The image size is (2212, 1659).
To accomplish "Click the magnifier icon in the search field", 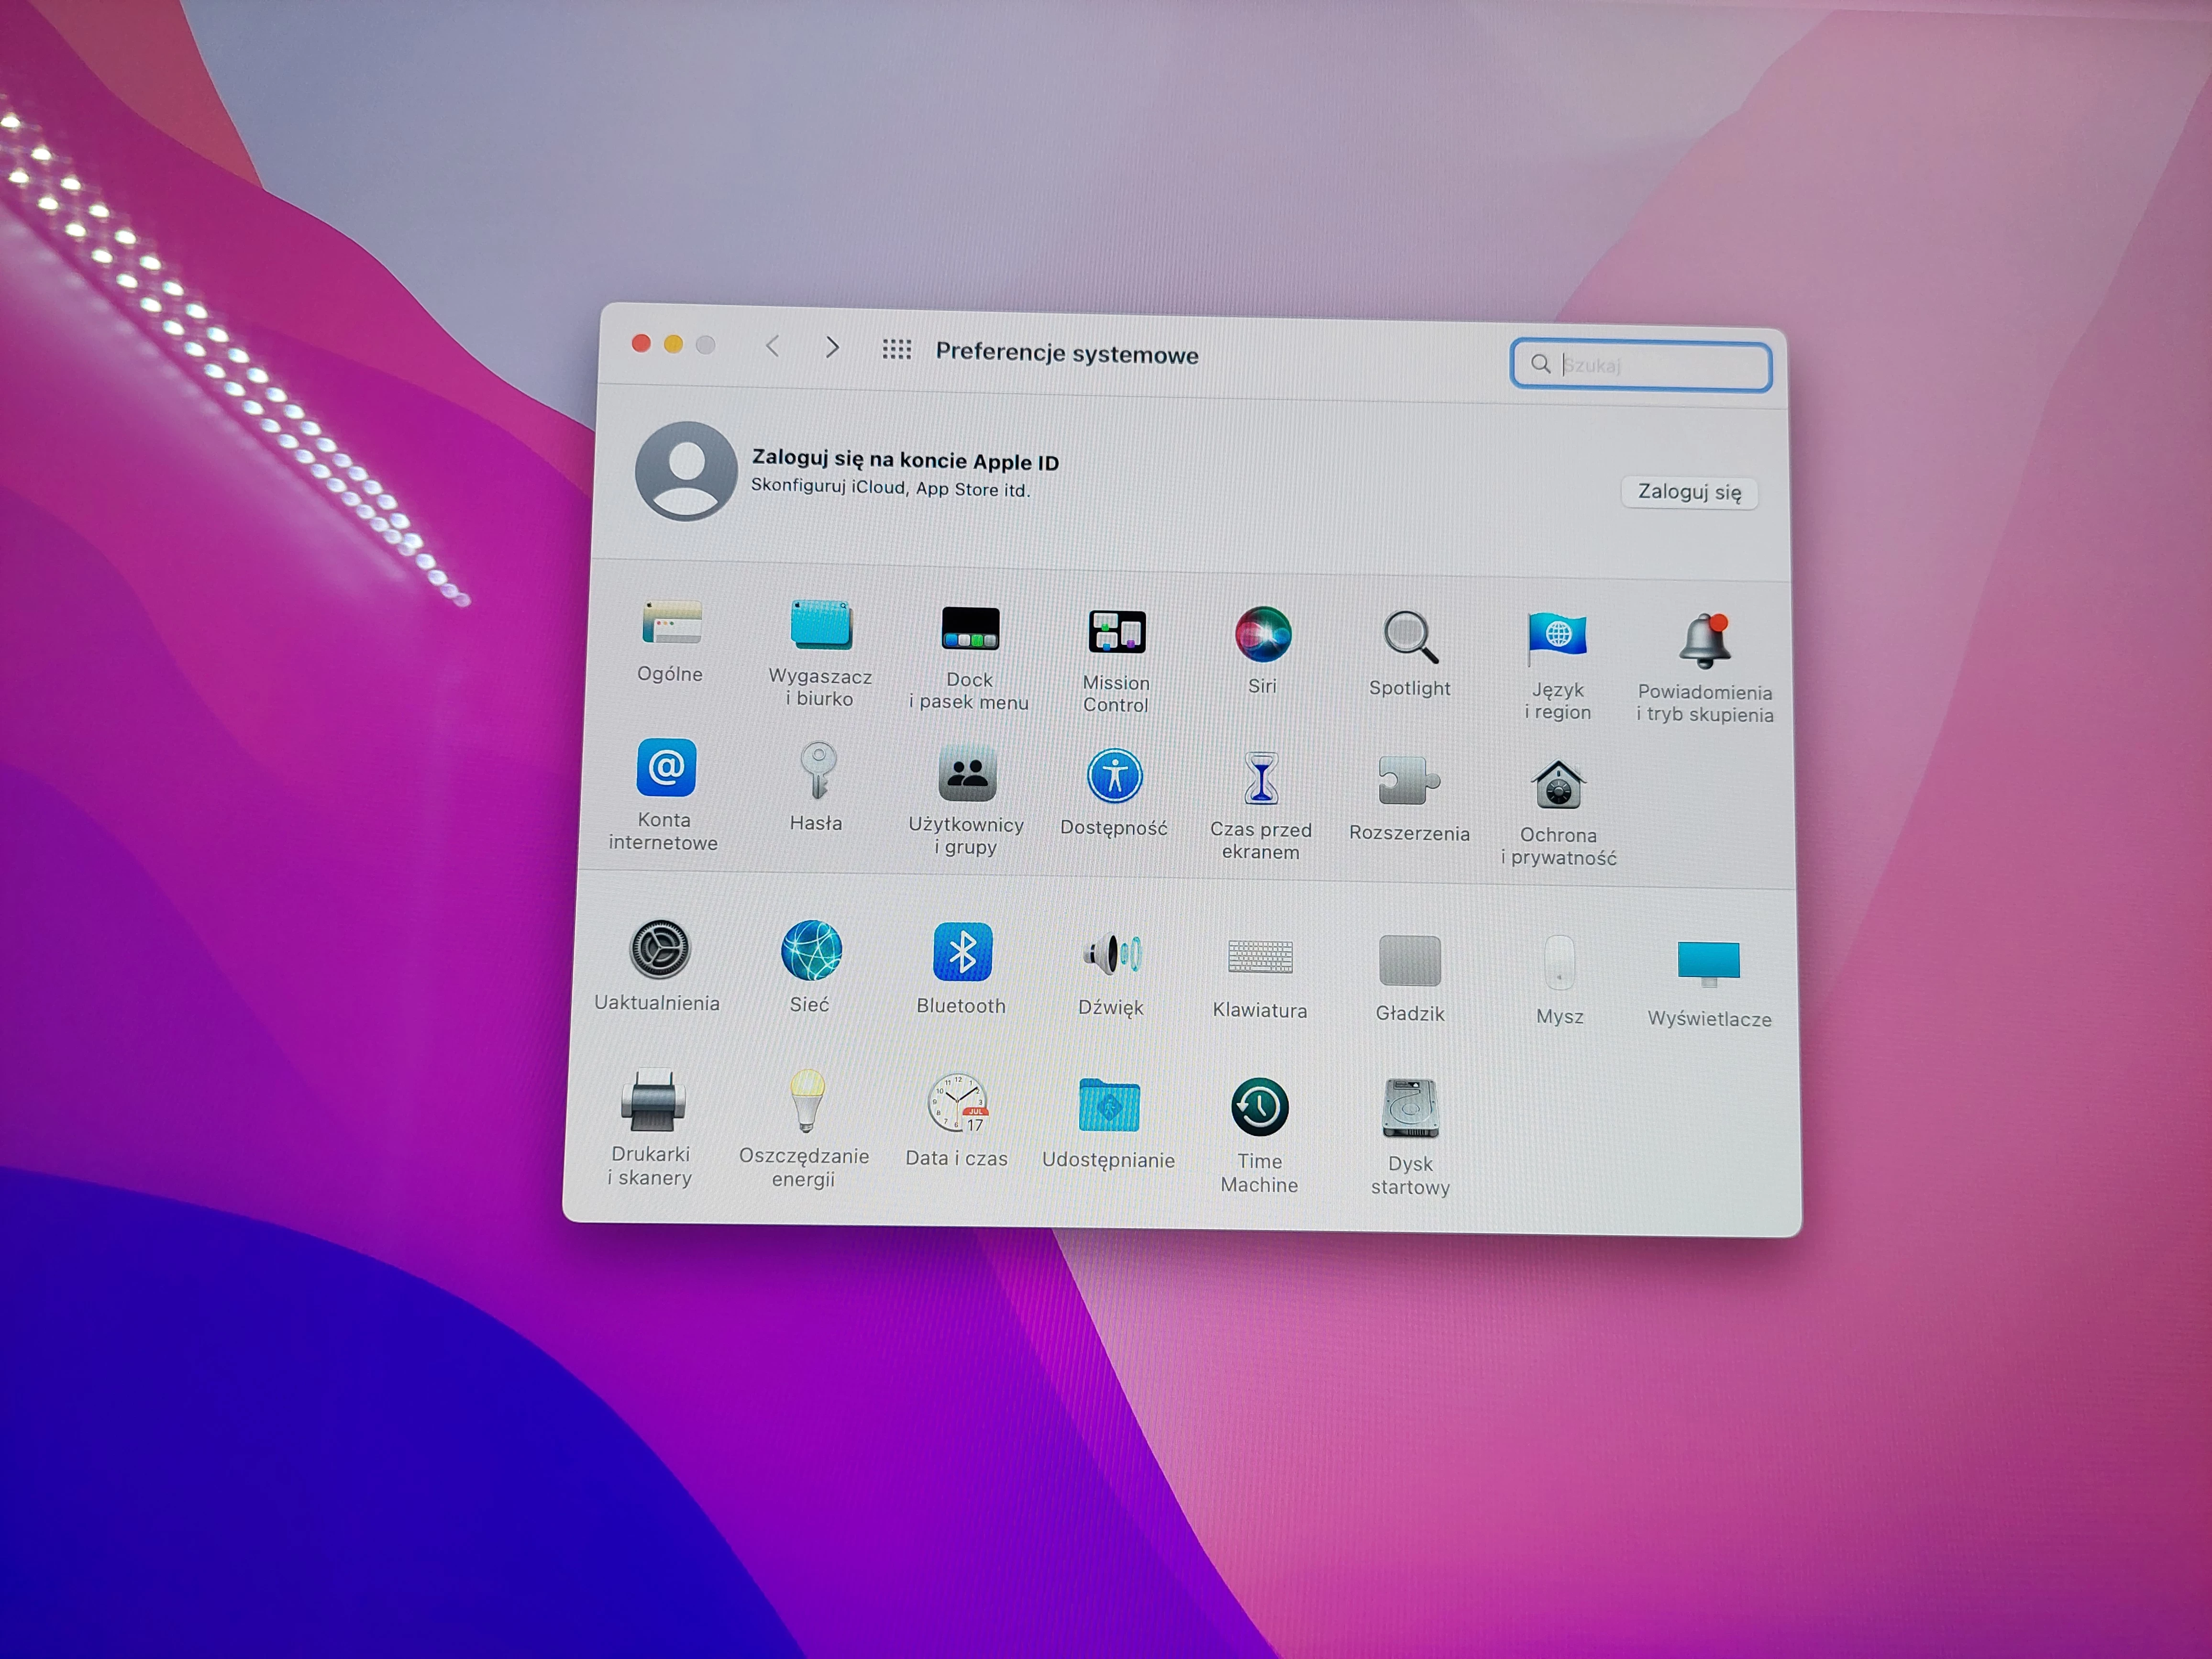I will click(1541, 364).
